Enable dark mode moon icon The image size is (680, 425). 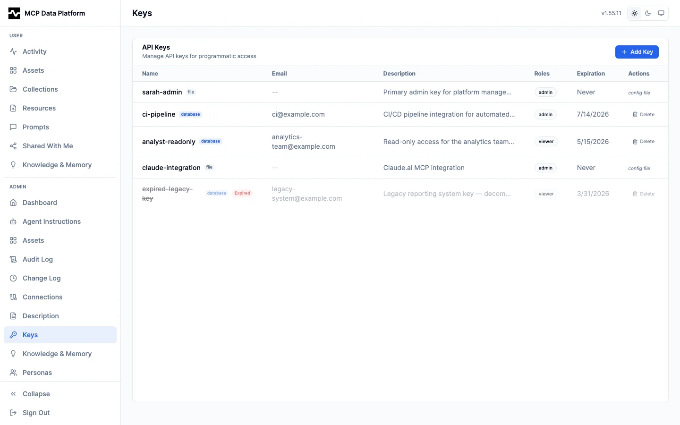pos(648,13)
